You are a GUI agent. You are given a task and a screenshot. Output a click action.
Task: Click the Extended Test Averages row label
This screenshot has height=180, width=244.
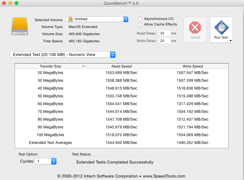pos(51,143)
